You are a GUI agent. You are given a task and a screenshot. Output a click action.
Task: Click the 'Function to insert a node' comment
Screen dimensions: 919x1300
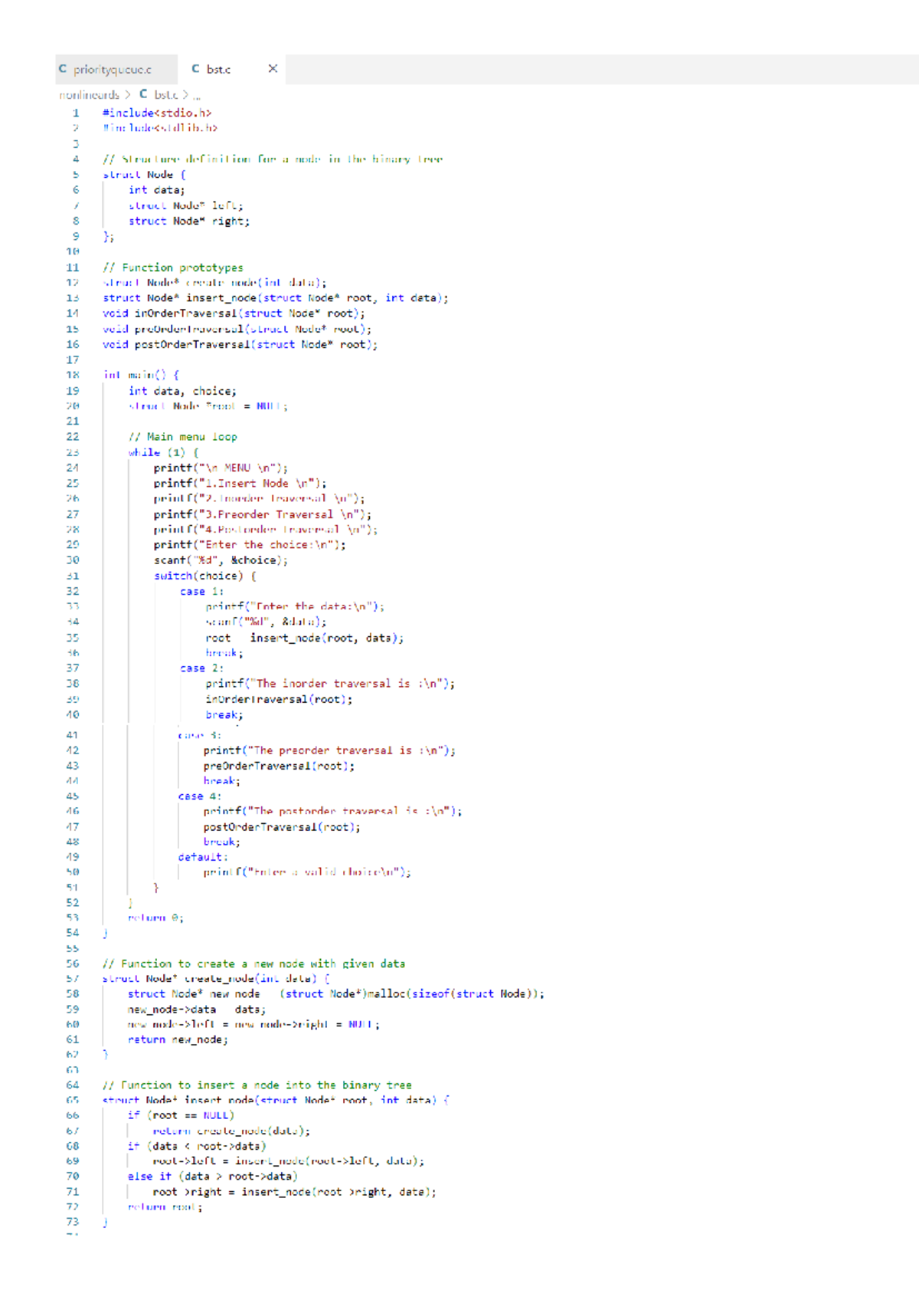[x=257, y=1085]
